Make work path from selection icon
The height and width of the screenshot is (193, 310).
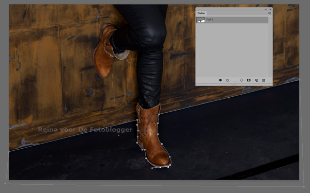pyautogui.click(x=241, y=80)
